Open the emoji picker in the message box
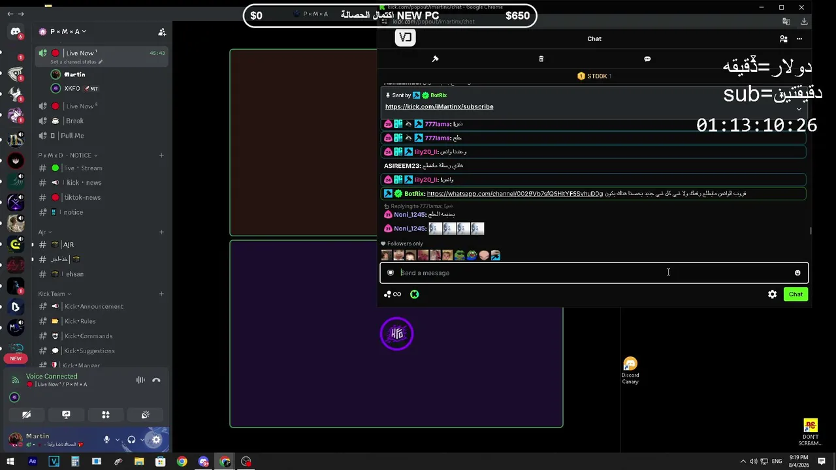This screenshot has width=836, height=470. [797, 273]
